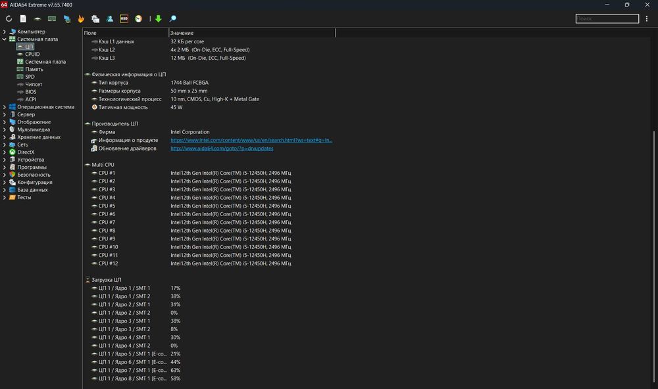
Task: Open the SPD sidebar entry
Action: click(30, 77)
